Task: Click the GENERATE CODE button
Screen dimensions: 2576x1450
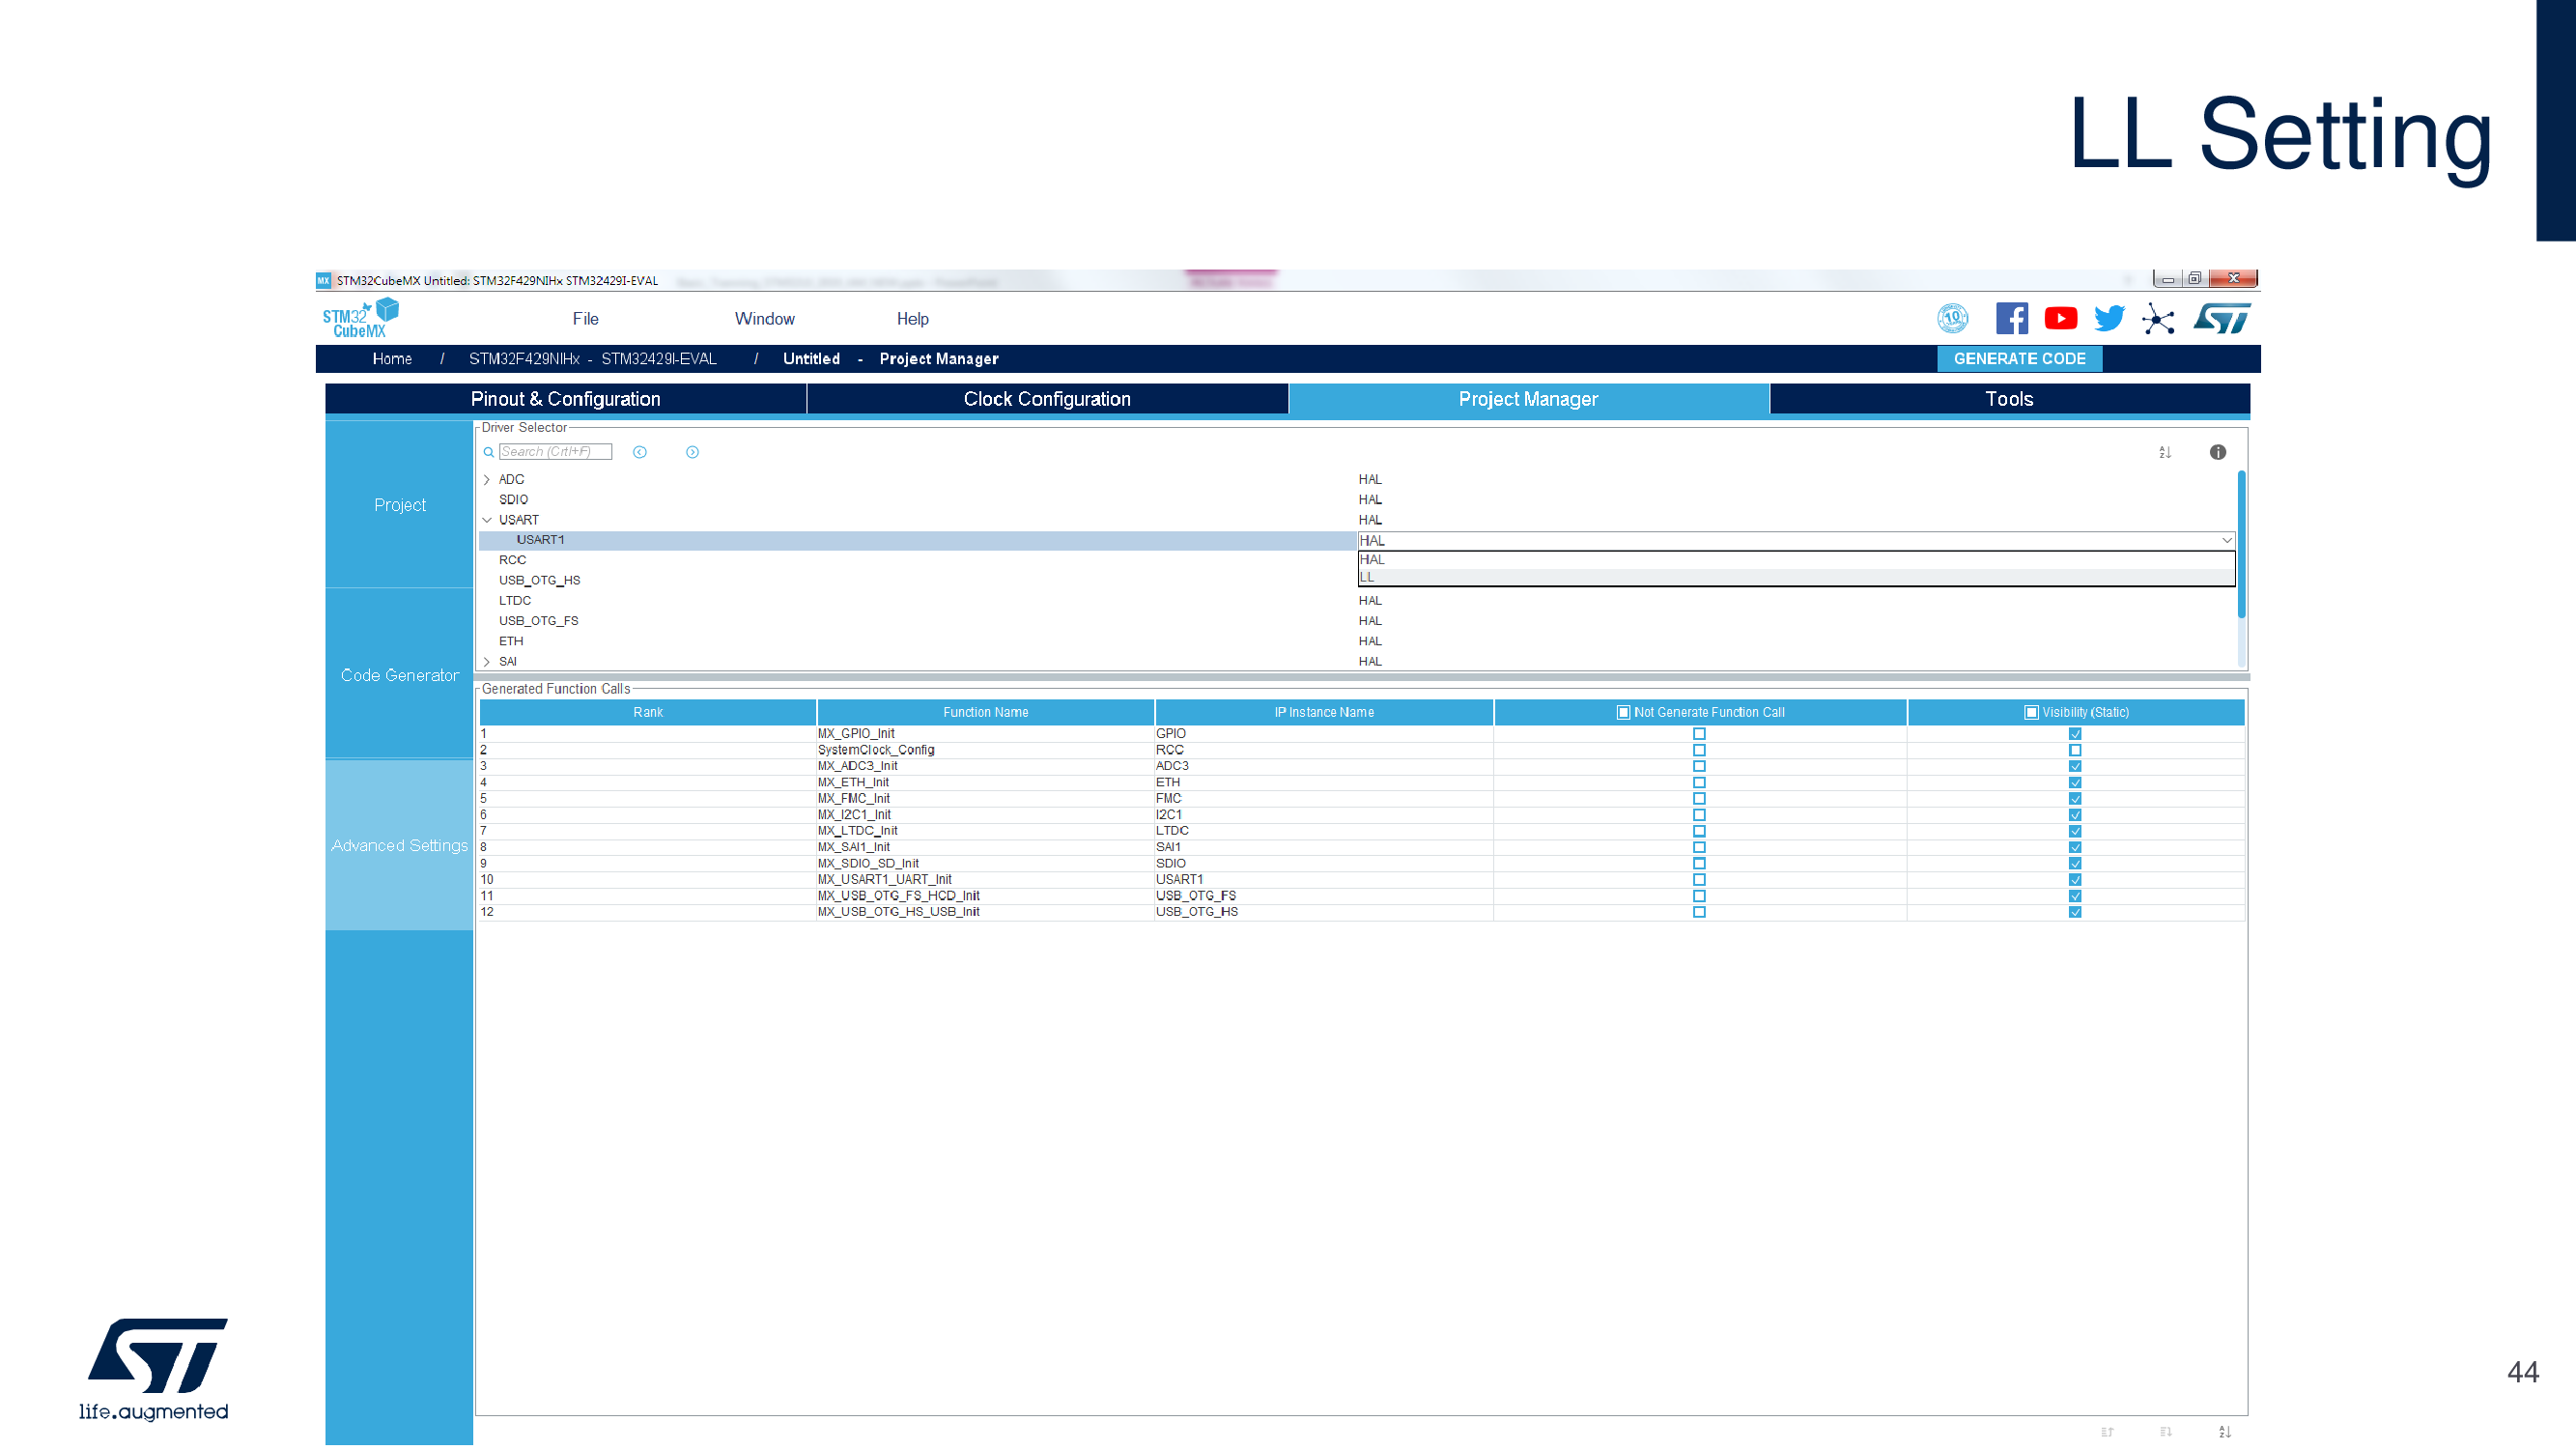Action: point(2019,359)
